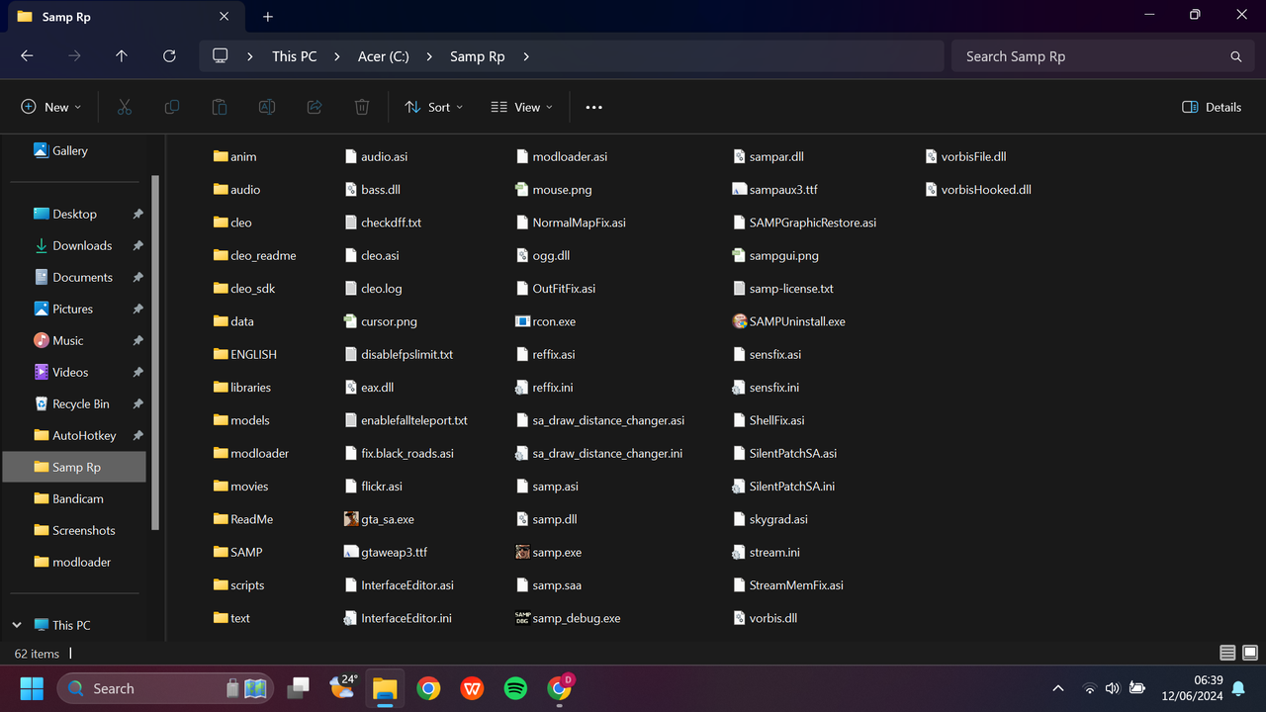The width and height of the screenshot is (1266, 712).
Task: Select rcon.exe file
Action: coord(545,321)
